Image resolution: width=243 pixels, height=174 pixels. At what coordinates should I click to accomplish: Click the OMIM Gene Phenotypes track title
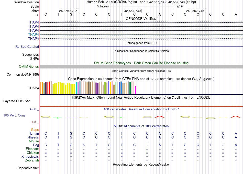141,63
